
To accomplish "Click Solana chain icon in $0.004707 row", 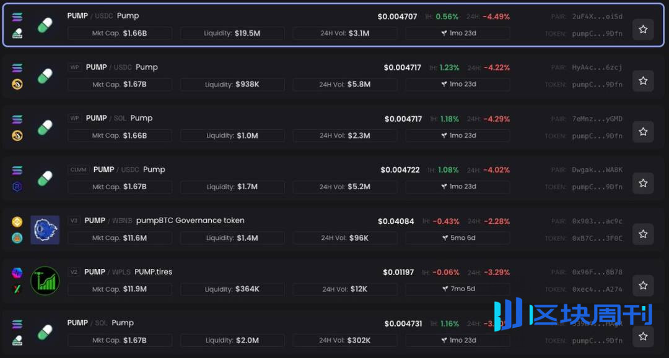I will pos(17,17).
